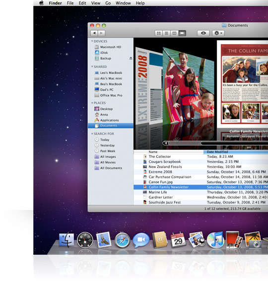This screenshot has width=268, height=283.
Task: Select Bea's MacBook in Shared
Action: coord(111,84)
